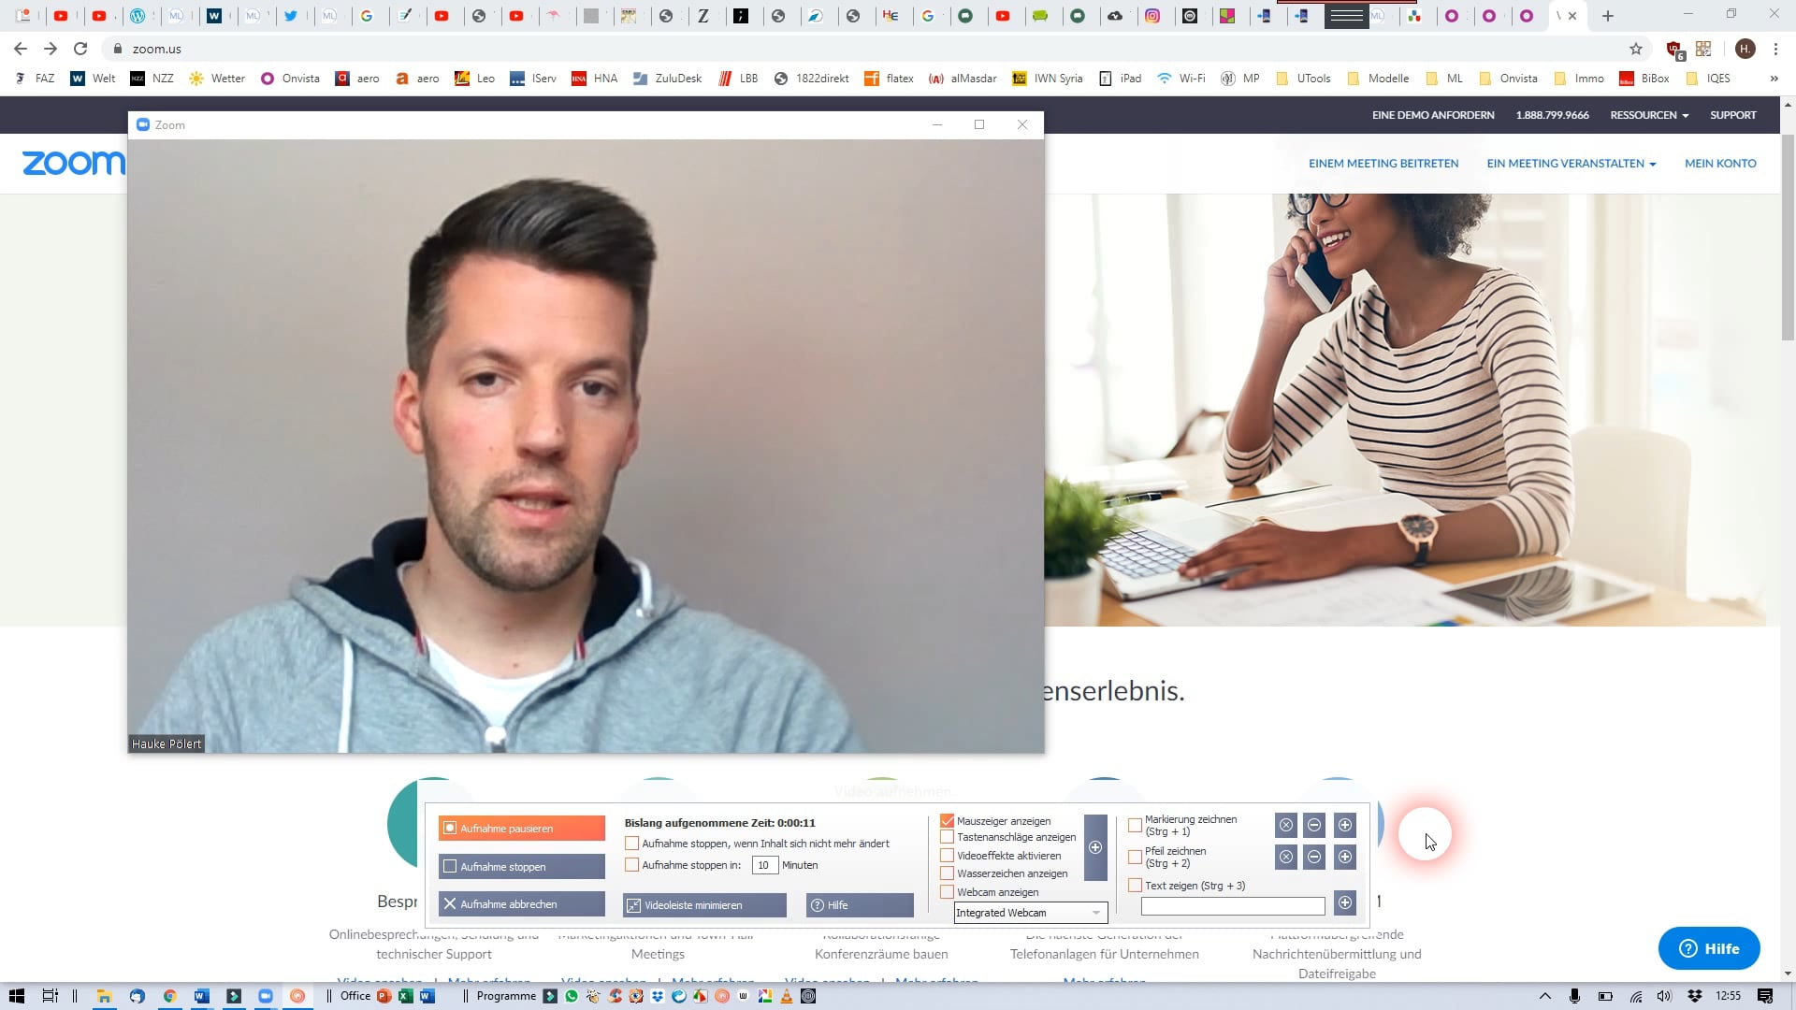
Task: Open 1822direkt bookmark
Action: 812,79
